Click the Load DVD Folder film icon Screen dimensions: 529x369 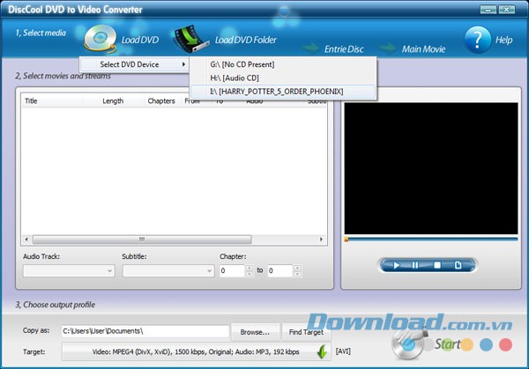(190, 39)
